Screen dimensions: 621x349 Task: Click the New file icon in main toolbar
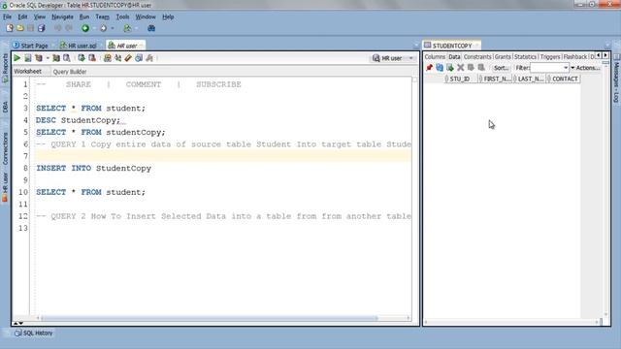click(10, 28)
